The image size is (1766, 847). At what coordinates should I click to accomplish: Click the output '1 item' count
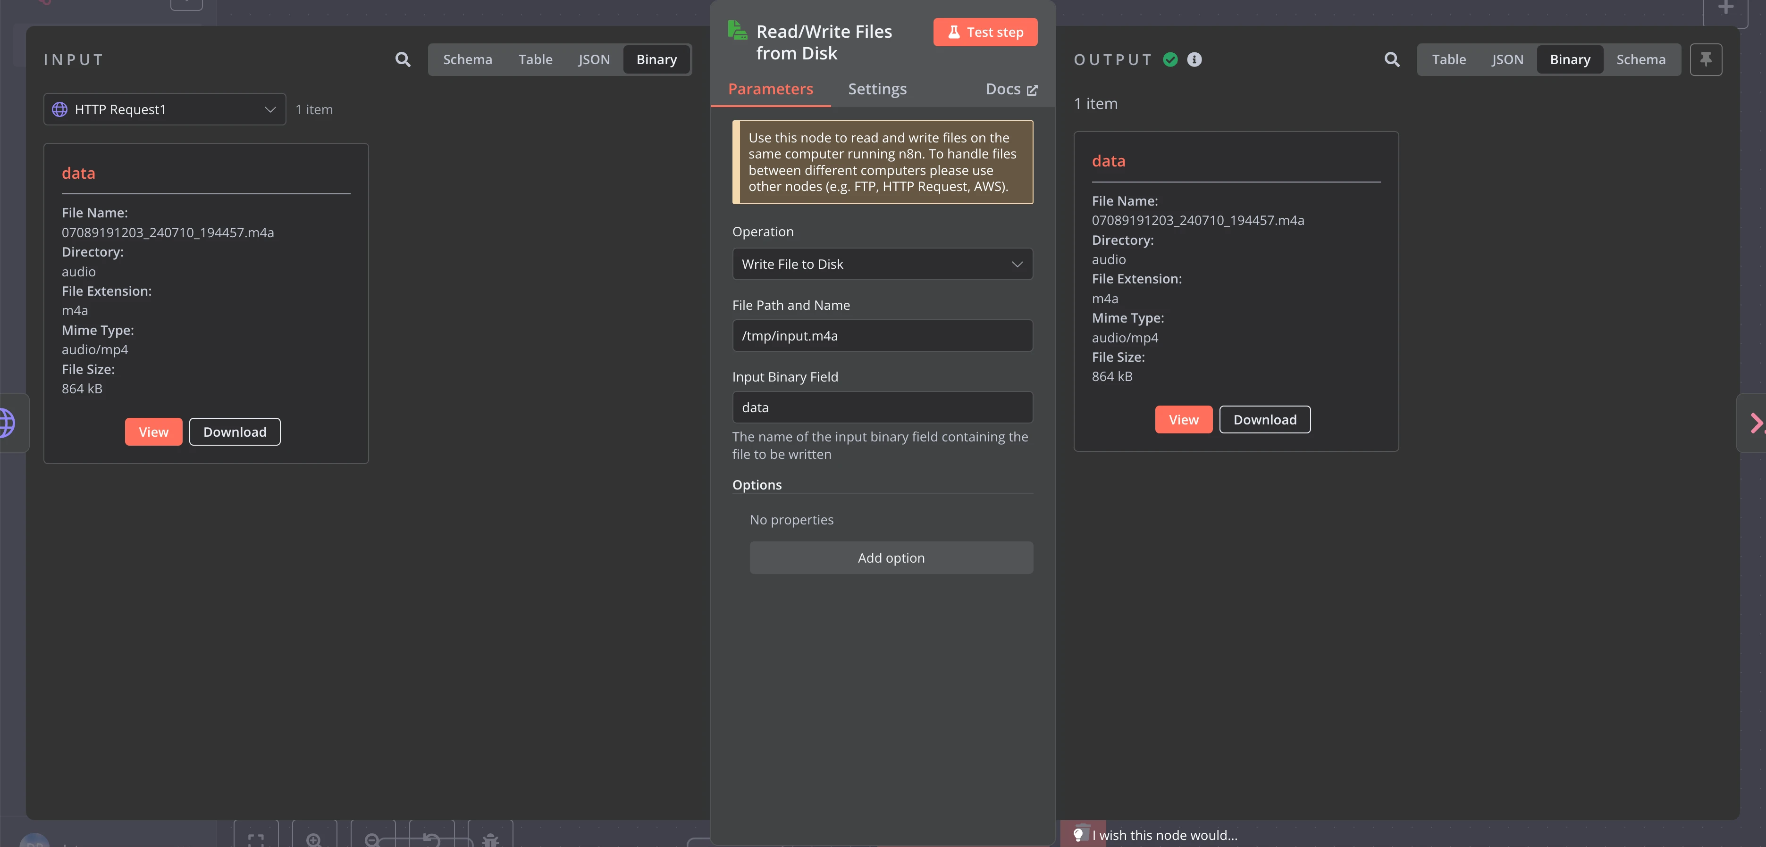(x=1095, y=103)
